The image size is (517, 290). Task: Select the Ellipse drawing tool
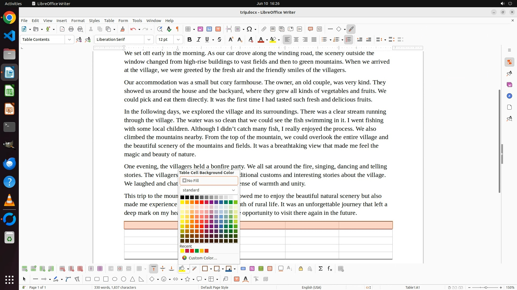(x=115, y=279)
